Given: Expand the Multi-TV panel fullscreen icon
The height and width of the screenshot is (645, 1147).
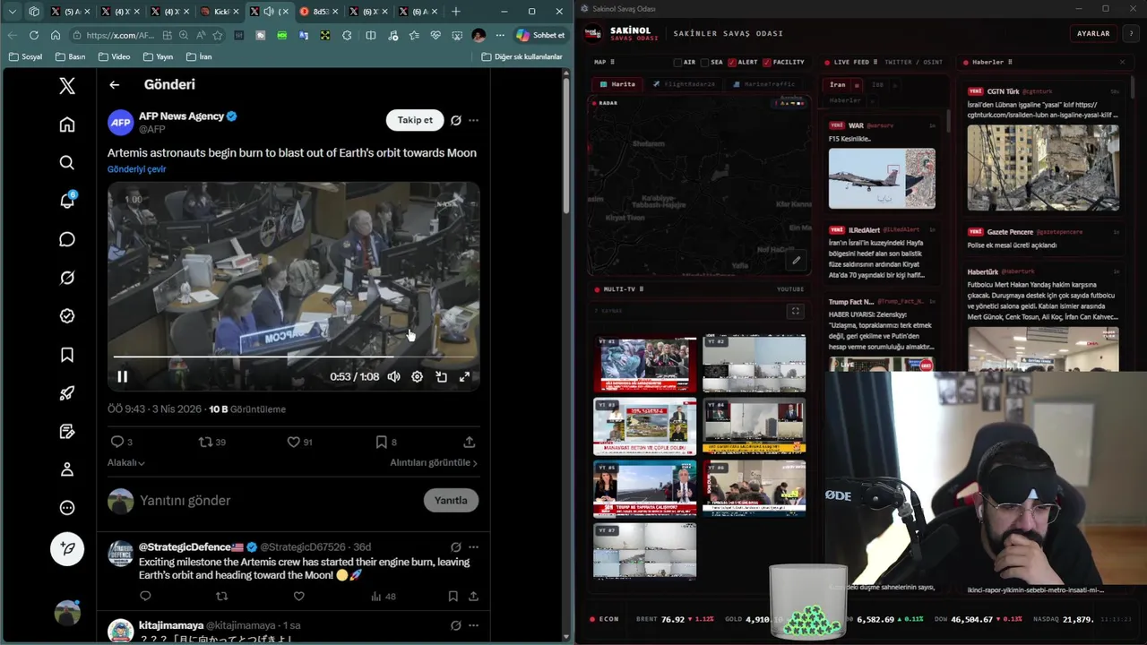Looking at the screenshot, I should pos(795,311).
